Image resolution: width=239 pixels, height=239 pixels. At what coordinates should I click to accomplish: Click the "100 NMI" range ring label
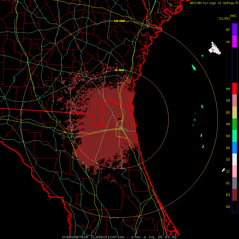[x=119, y=21]
